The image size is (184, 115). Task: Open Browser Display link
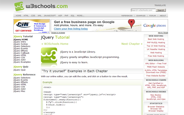pyautogui.click(x=156, y=111)
